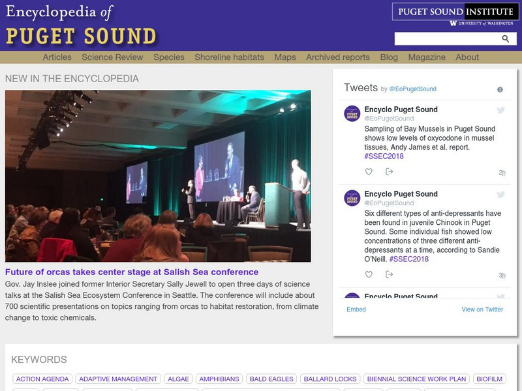The width and height of the screenshot is (522, 391).
Task: Click the search magnifier icon
Action: point(505,39)
